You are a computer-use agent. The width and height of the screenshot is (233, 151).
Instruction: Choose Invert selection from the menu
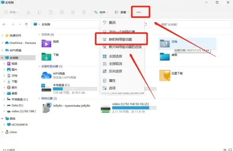(x=122, y=71)
